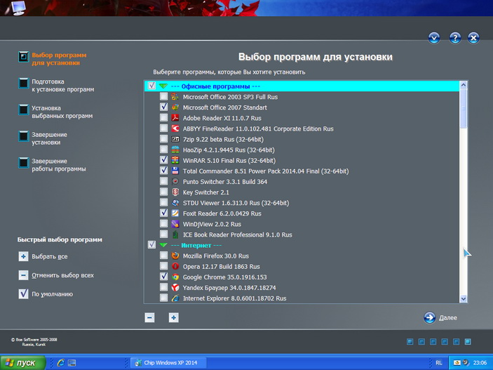
Task: Click the Yandex Browser icon
Action: (175, 287)
